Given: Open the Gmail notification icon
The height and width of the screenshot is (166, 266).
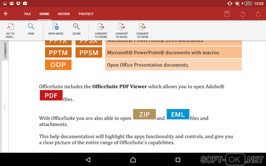Looking at the screenshot, I should point(11,3).
